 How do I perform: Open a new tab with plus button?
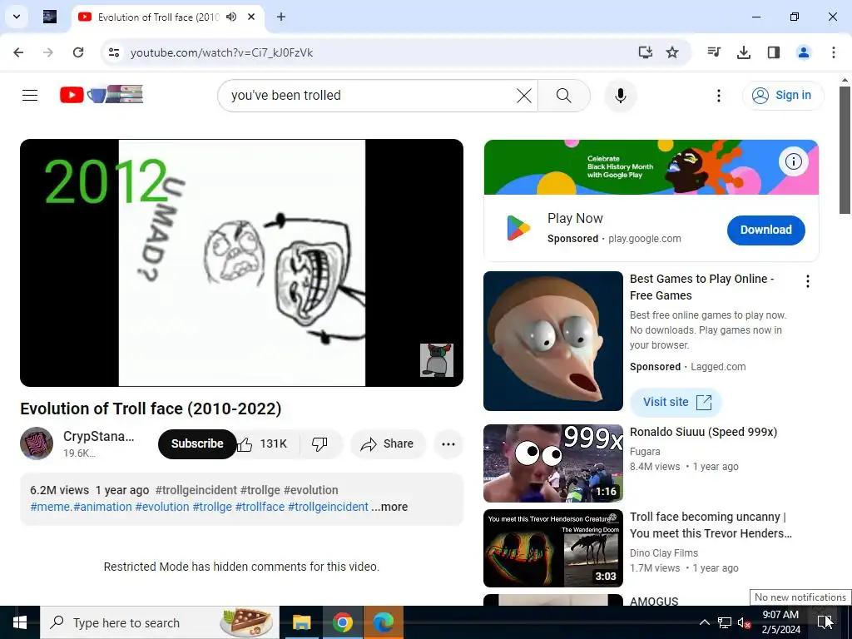click(x=281, y=17)
